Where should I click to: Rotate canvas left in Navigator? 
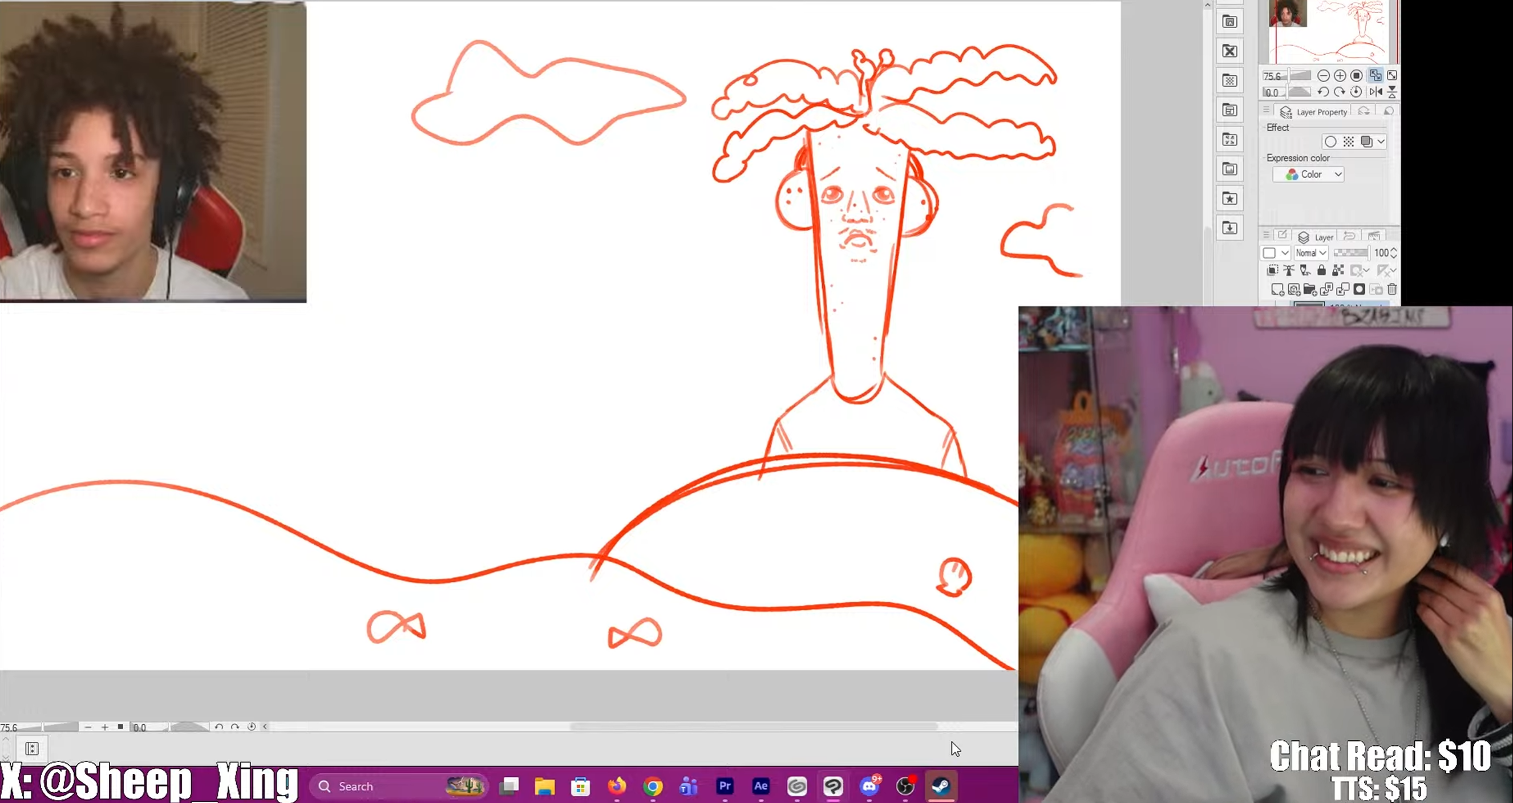click(x=1322, y=92)
